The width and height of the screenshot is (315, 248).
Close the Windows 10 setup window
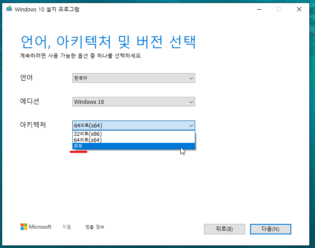click(x=299, y=9)
